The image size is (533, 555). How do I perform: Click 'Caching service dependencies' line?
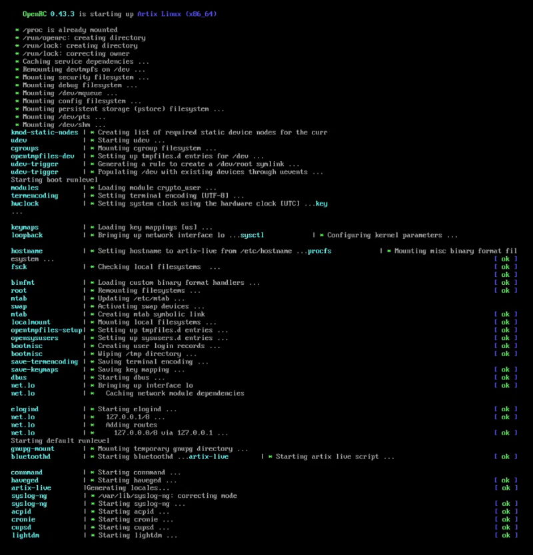point(86,62)
